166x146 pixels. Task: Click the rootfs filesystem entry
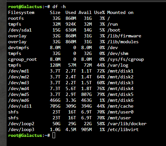[x=16, y=18]
